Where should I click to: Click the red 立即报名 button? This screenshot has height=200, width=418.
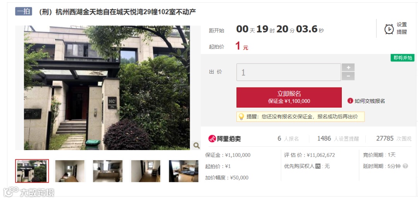pos(289,97)
